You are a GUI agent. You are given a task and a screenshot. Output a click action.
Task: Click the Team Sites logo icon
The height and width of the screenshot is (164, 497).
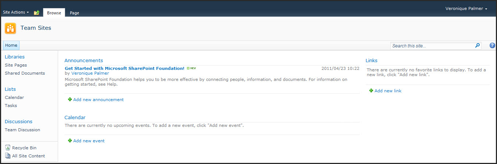[10, 28]
